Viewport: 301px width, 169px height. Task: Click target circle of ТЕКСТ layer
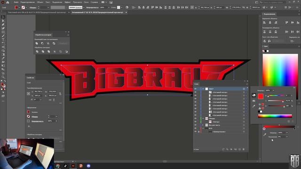tap(244, 89)
